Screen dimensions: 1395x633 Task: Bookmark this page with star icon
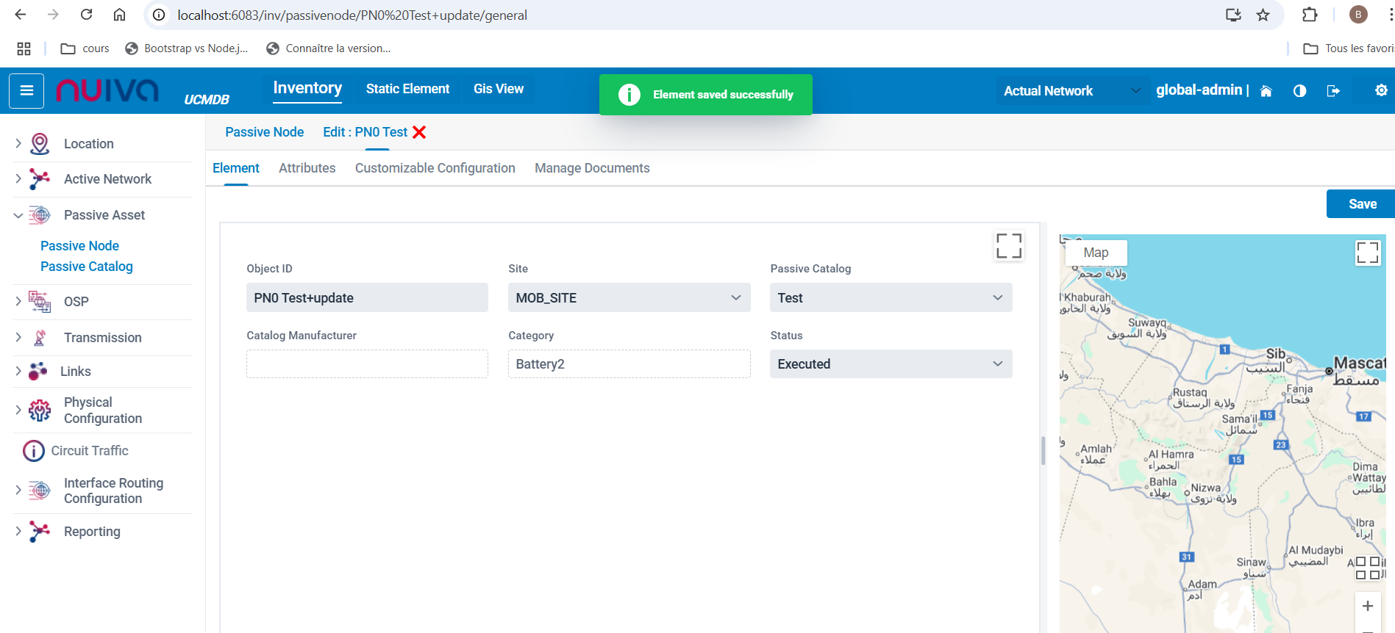click(x=1263, y=15)
